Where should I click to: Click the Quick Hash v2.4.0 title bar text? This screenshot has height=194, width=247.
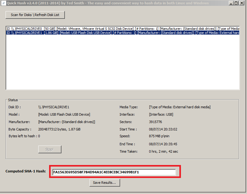(x=107, y=3)
